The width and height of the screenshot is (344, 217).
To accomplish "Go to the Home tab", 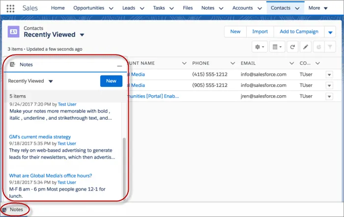I will pyautogui.click(x=57, y=8).
